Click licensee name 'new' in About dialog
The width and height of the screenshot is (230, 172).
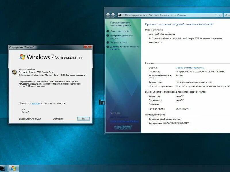23,109
